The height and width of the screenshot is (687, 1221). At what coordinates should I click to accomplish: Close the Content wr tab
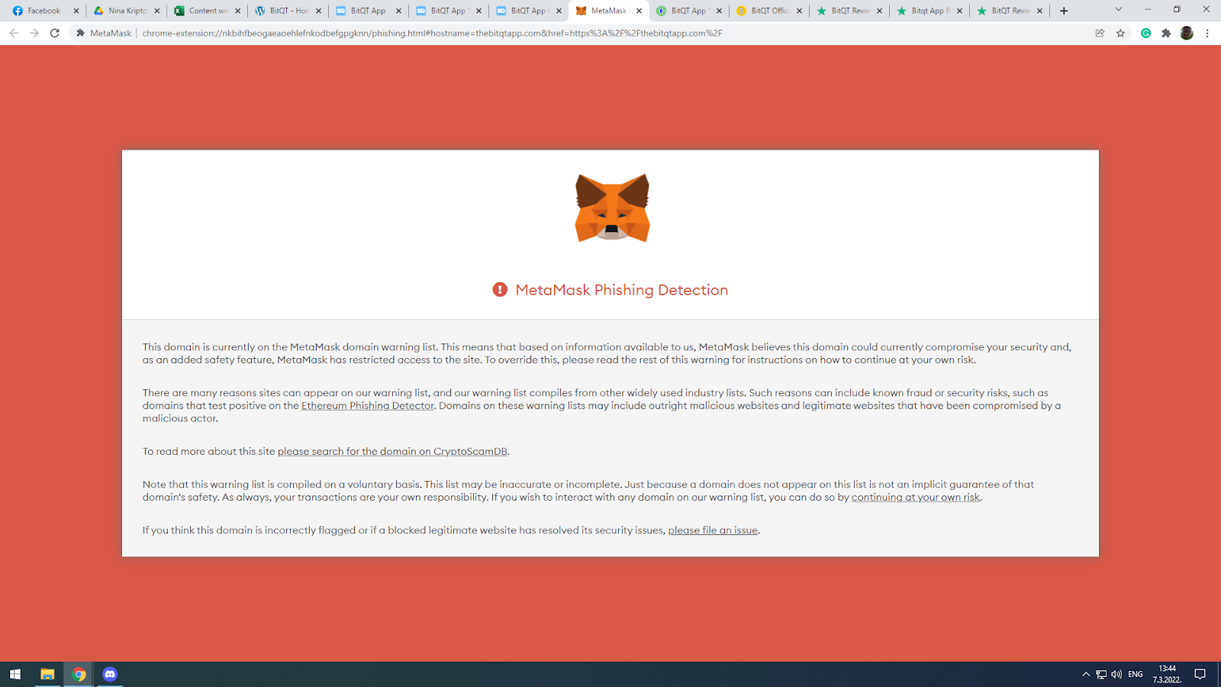coord(238,11)
